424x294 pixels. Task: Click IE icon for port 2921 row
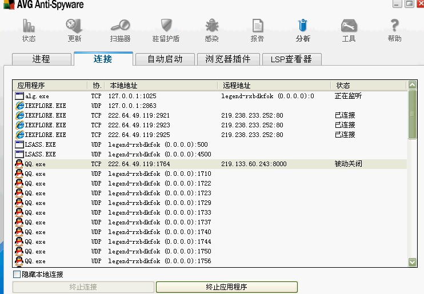pos(19,115)
